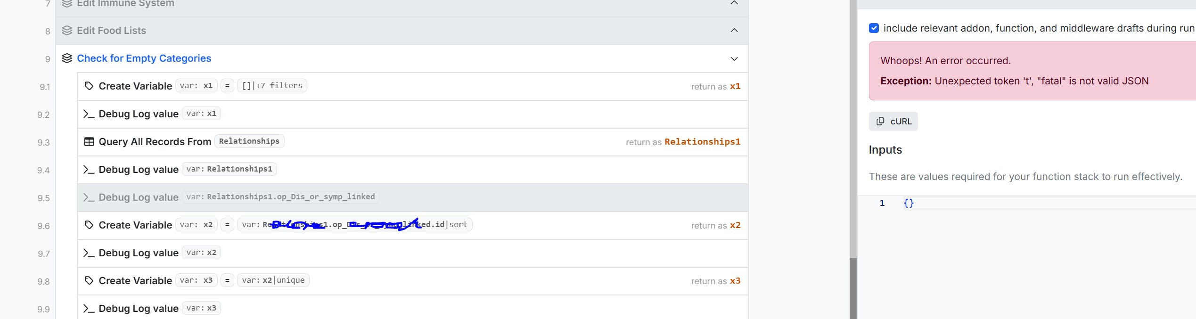The image size is (1196, 319).
Task: Click the layers icon beside Edit Food Lists
Action: tap(67, 31)
